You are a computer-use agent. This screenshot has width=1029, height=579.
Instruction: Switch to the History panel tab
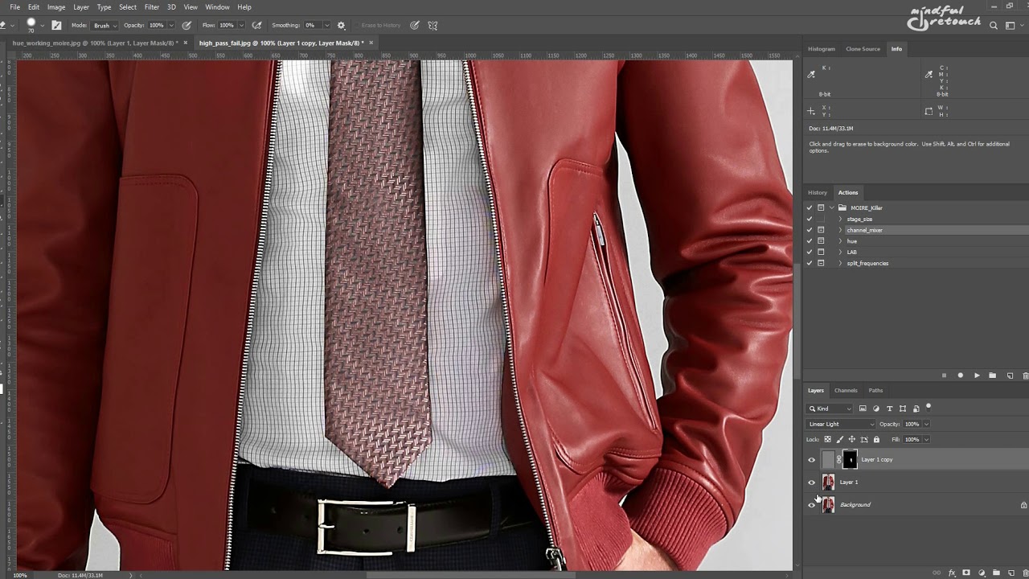pos(818,192)
